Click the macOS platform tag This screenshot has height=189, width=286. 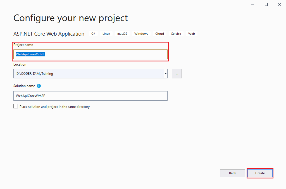coord(122,34)
